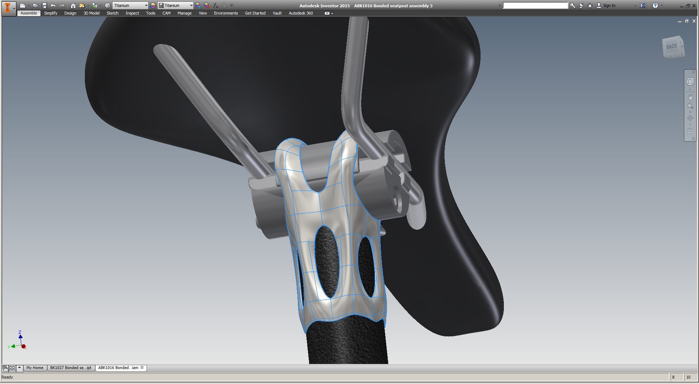Redo the last undone action
Screen dimensions: 699x384
click(x=62, y=5)
